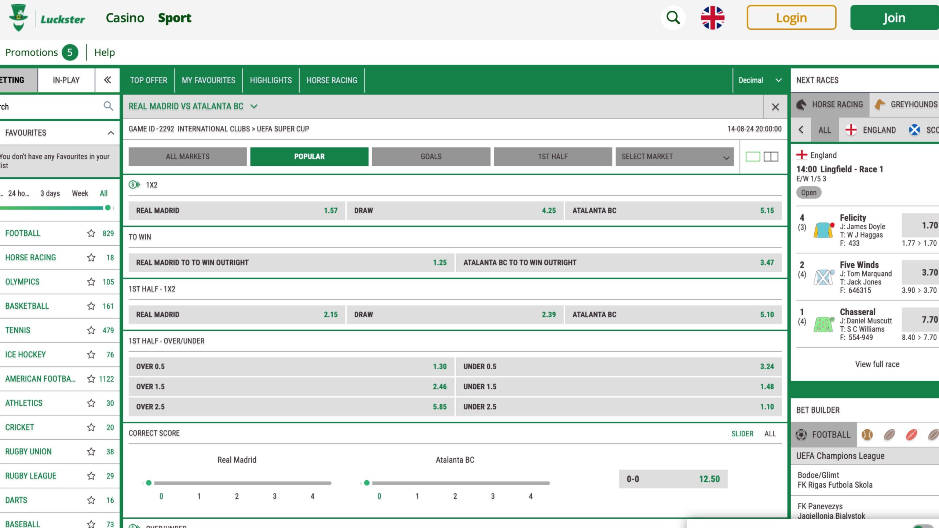This screenshot has width=939, height=528.
Task: Open the Top Offer tab
Action: point(149,80)
